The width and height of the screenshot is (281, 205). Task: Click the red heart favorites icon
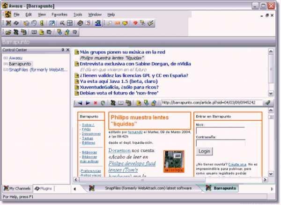pos(135,23)
